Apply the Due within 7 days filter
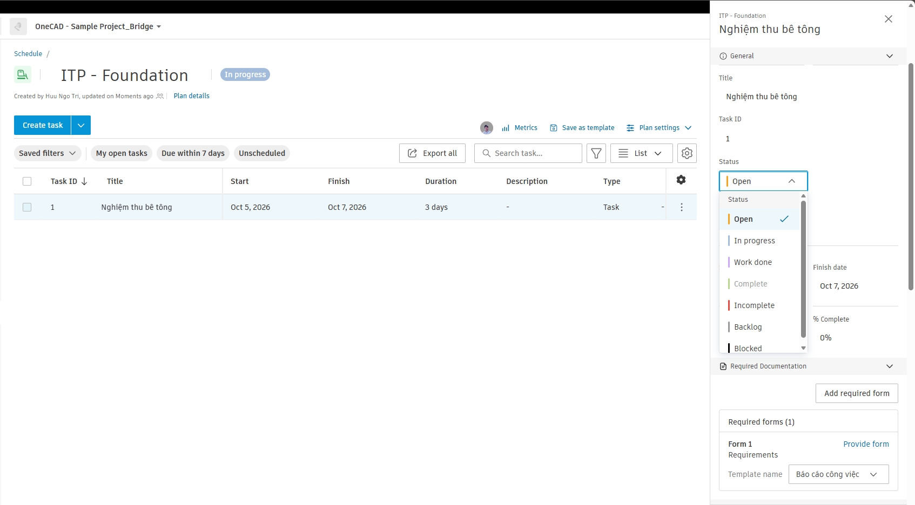915x505 pixels. (x=193, y=153)
